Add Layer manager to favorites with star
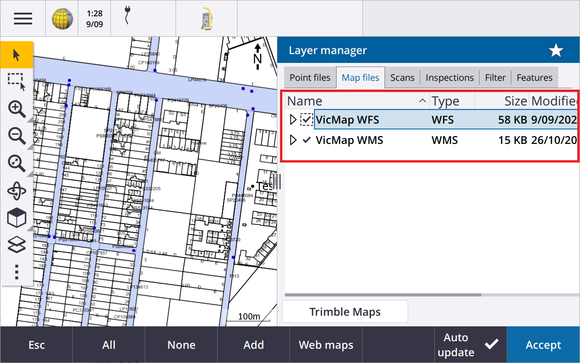Image resolution: width=580 pixels, height=363 pixels. [x=556, y=51]
